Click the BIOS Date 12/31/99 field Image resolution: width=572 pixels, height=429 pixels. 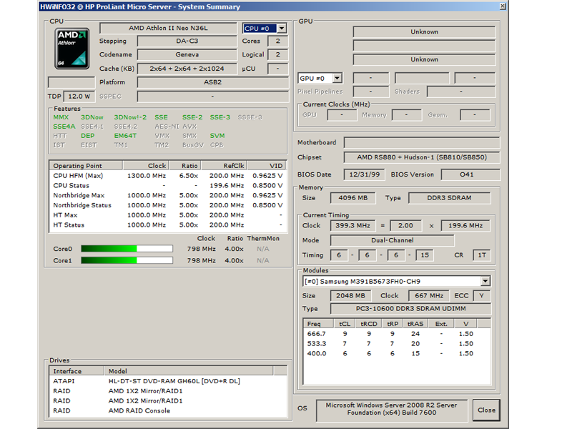tap(365, 174)
